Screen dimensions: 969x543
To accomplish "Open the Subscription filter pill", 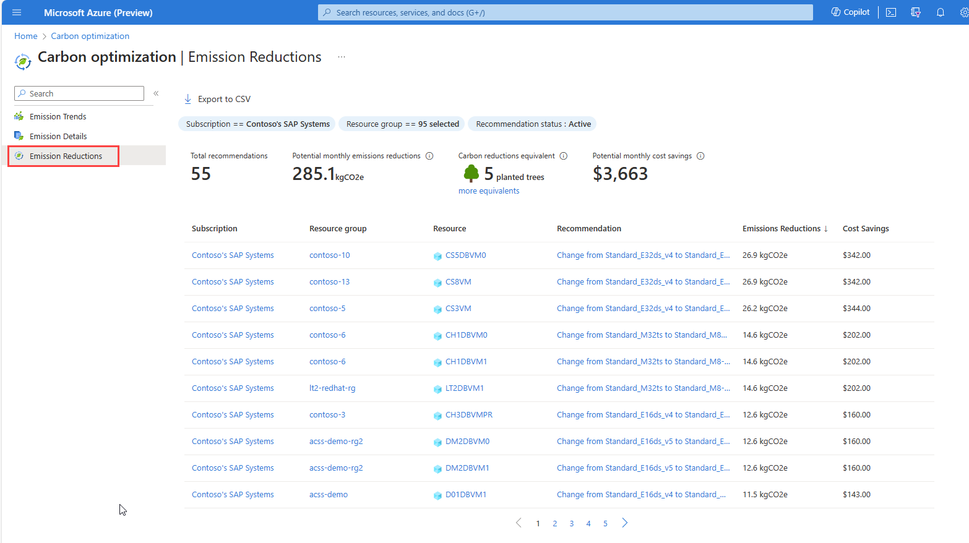I will (257, 124).
